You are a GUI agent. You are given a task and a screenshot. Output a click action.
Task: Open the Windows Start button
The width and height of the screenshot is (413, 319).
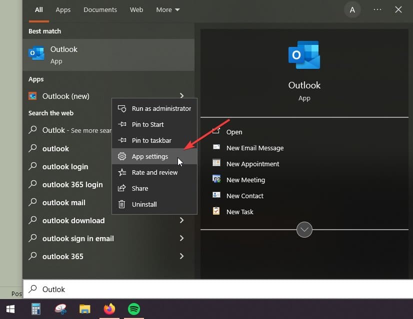click(x=10, y=309)
